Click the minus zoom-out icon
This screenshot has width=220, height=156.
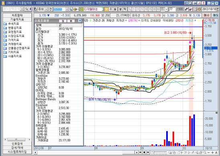click(209, 152)
